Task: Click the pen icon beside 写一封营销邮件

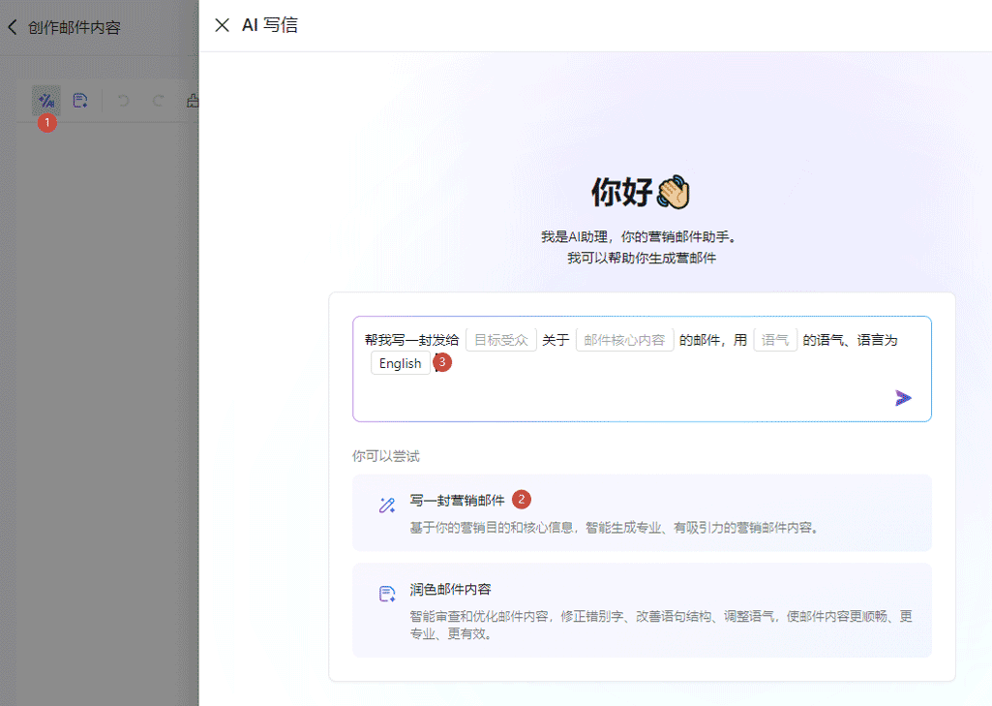Action: click(x=387, y=505)
